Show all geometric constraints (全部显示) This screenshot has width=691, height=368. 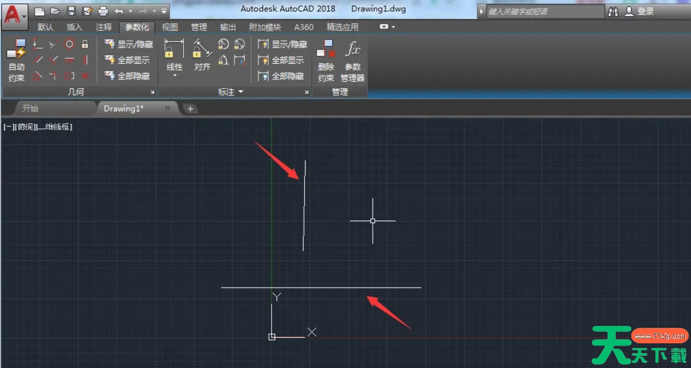(x=128, y=60)
